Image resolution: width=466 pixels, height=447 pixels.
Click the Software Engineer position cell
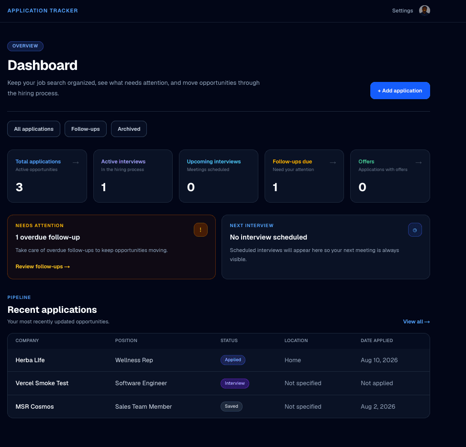click(x=141, y=383)
